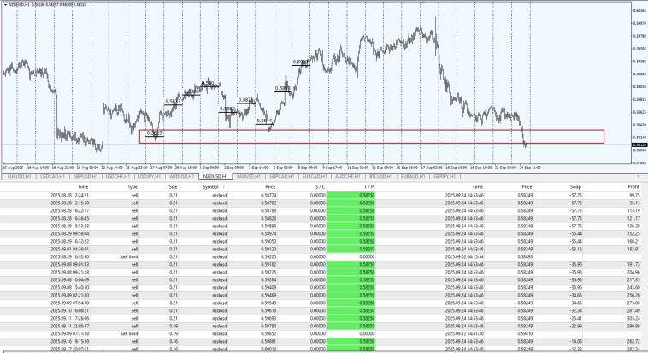Select trade row opened 2025.09.08 15:40:50
This screenshot has width=648, height=353.
click(321, 288)
